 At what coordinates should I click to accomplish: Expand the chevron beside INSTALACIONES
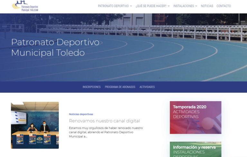(196, 6)
